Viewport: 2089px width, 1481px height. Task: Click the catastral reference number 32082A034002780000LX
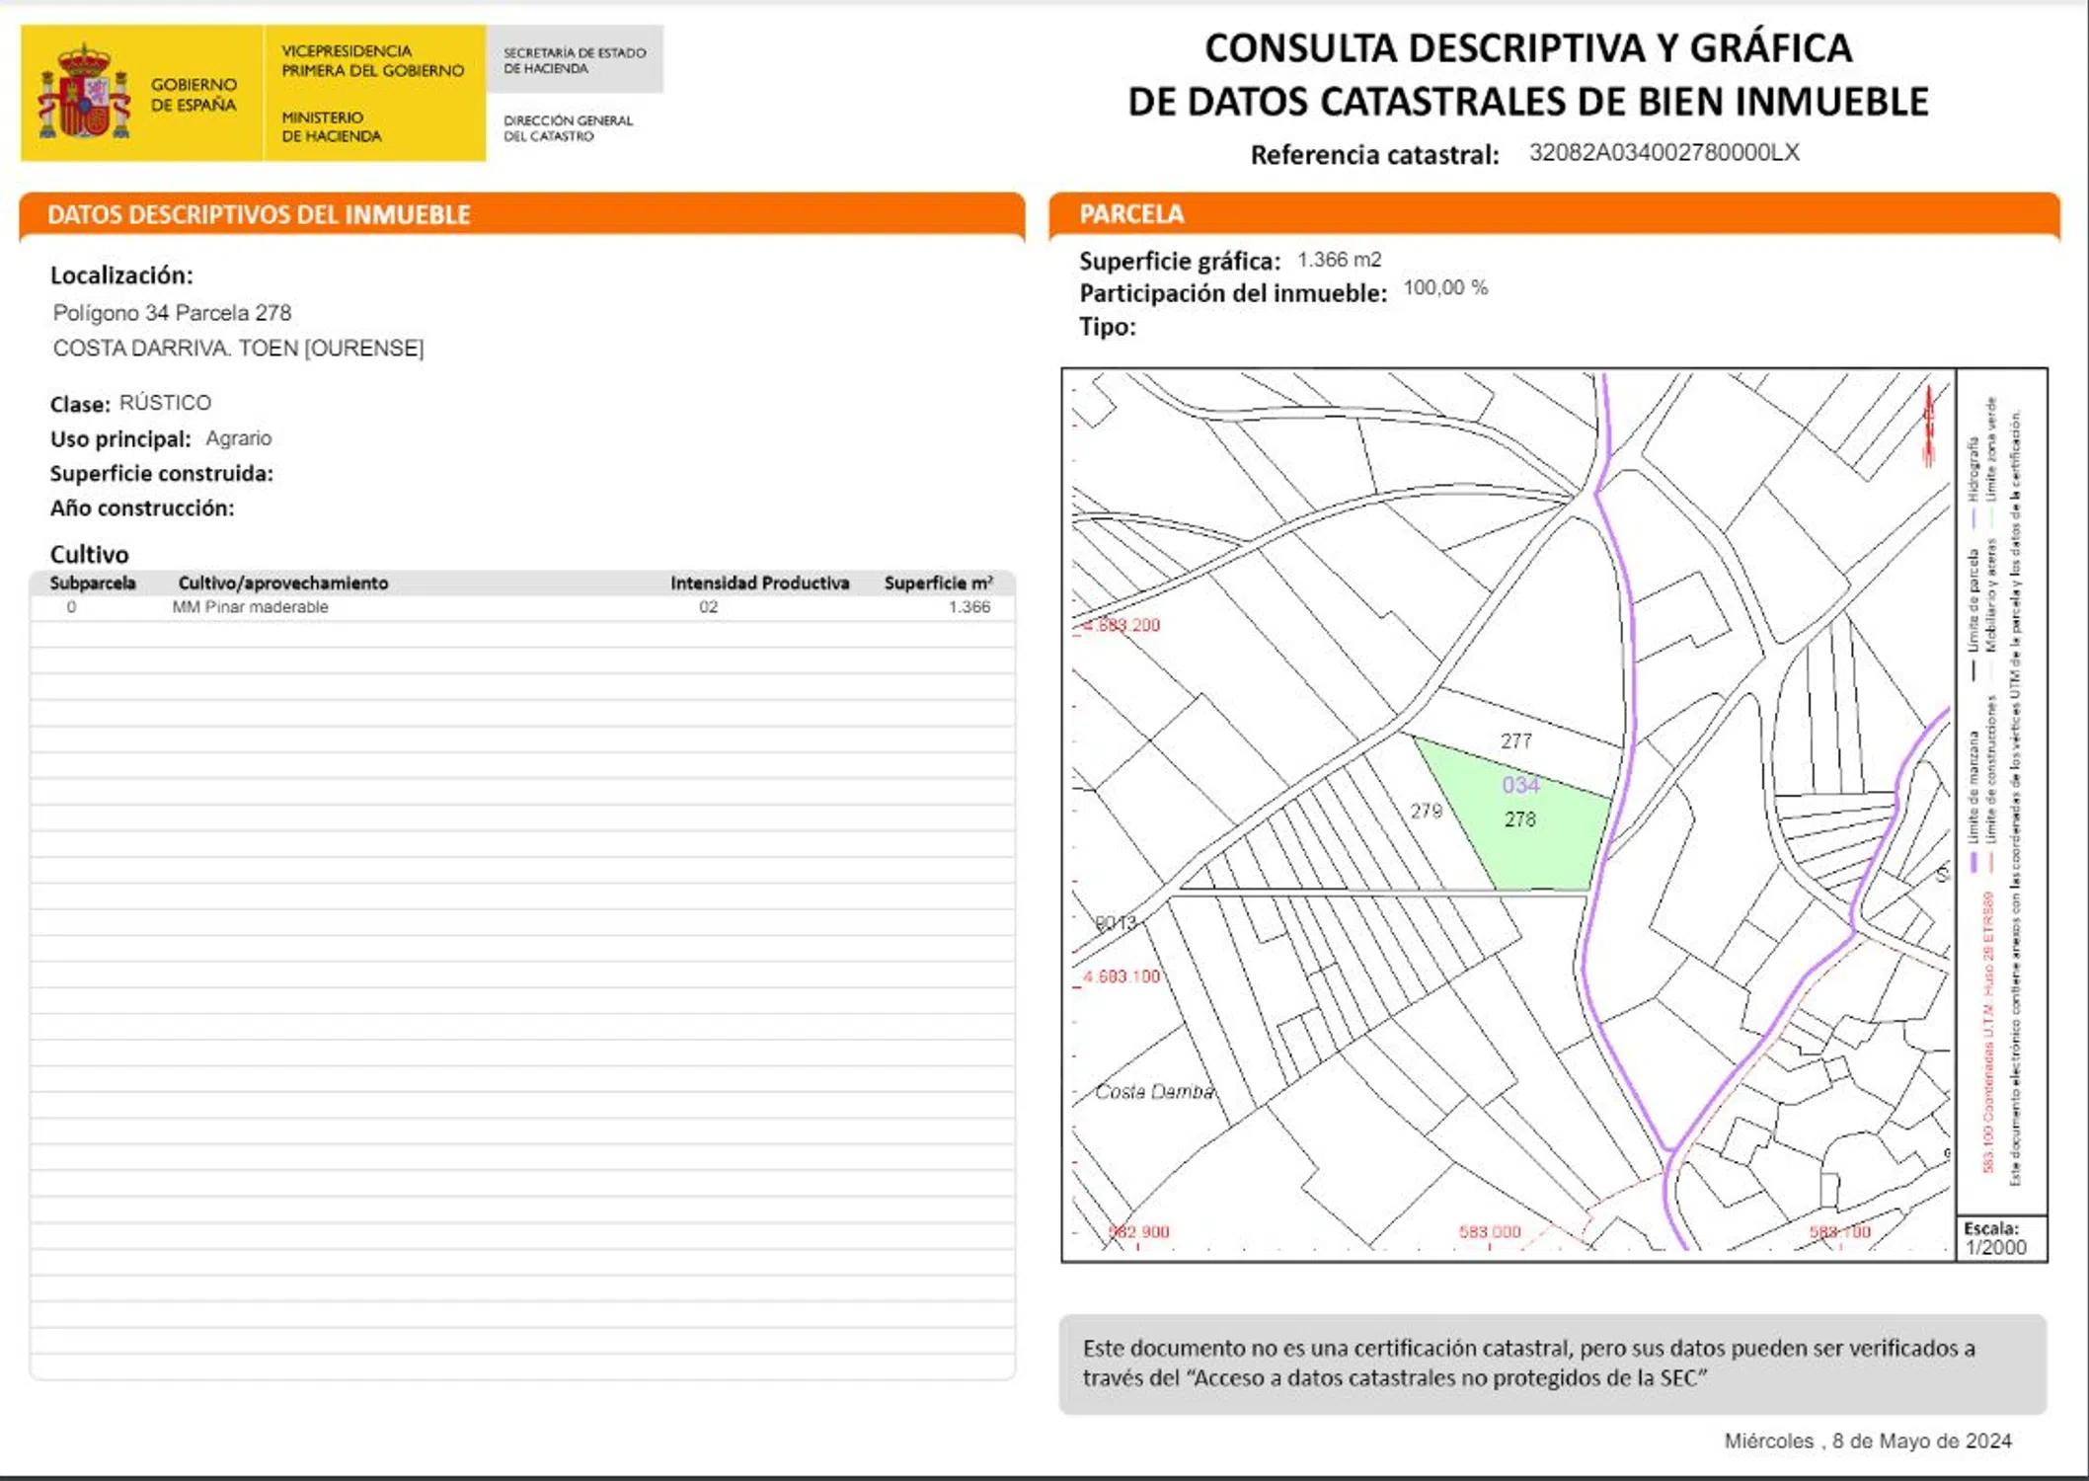click(1663, 153)
